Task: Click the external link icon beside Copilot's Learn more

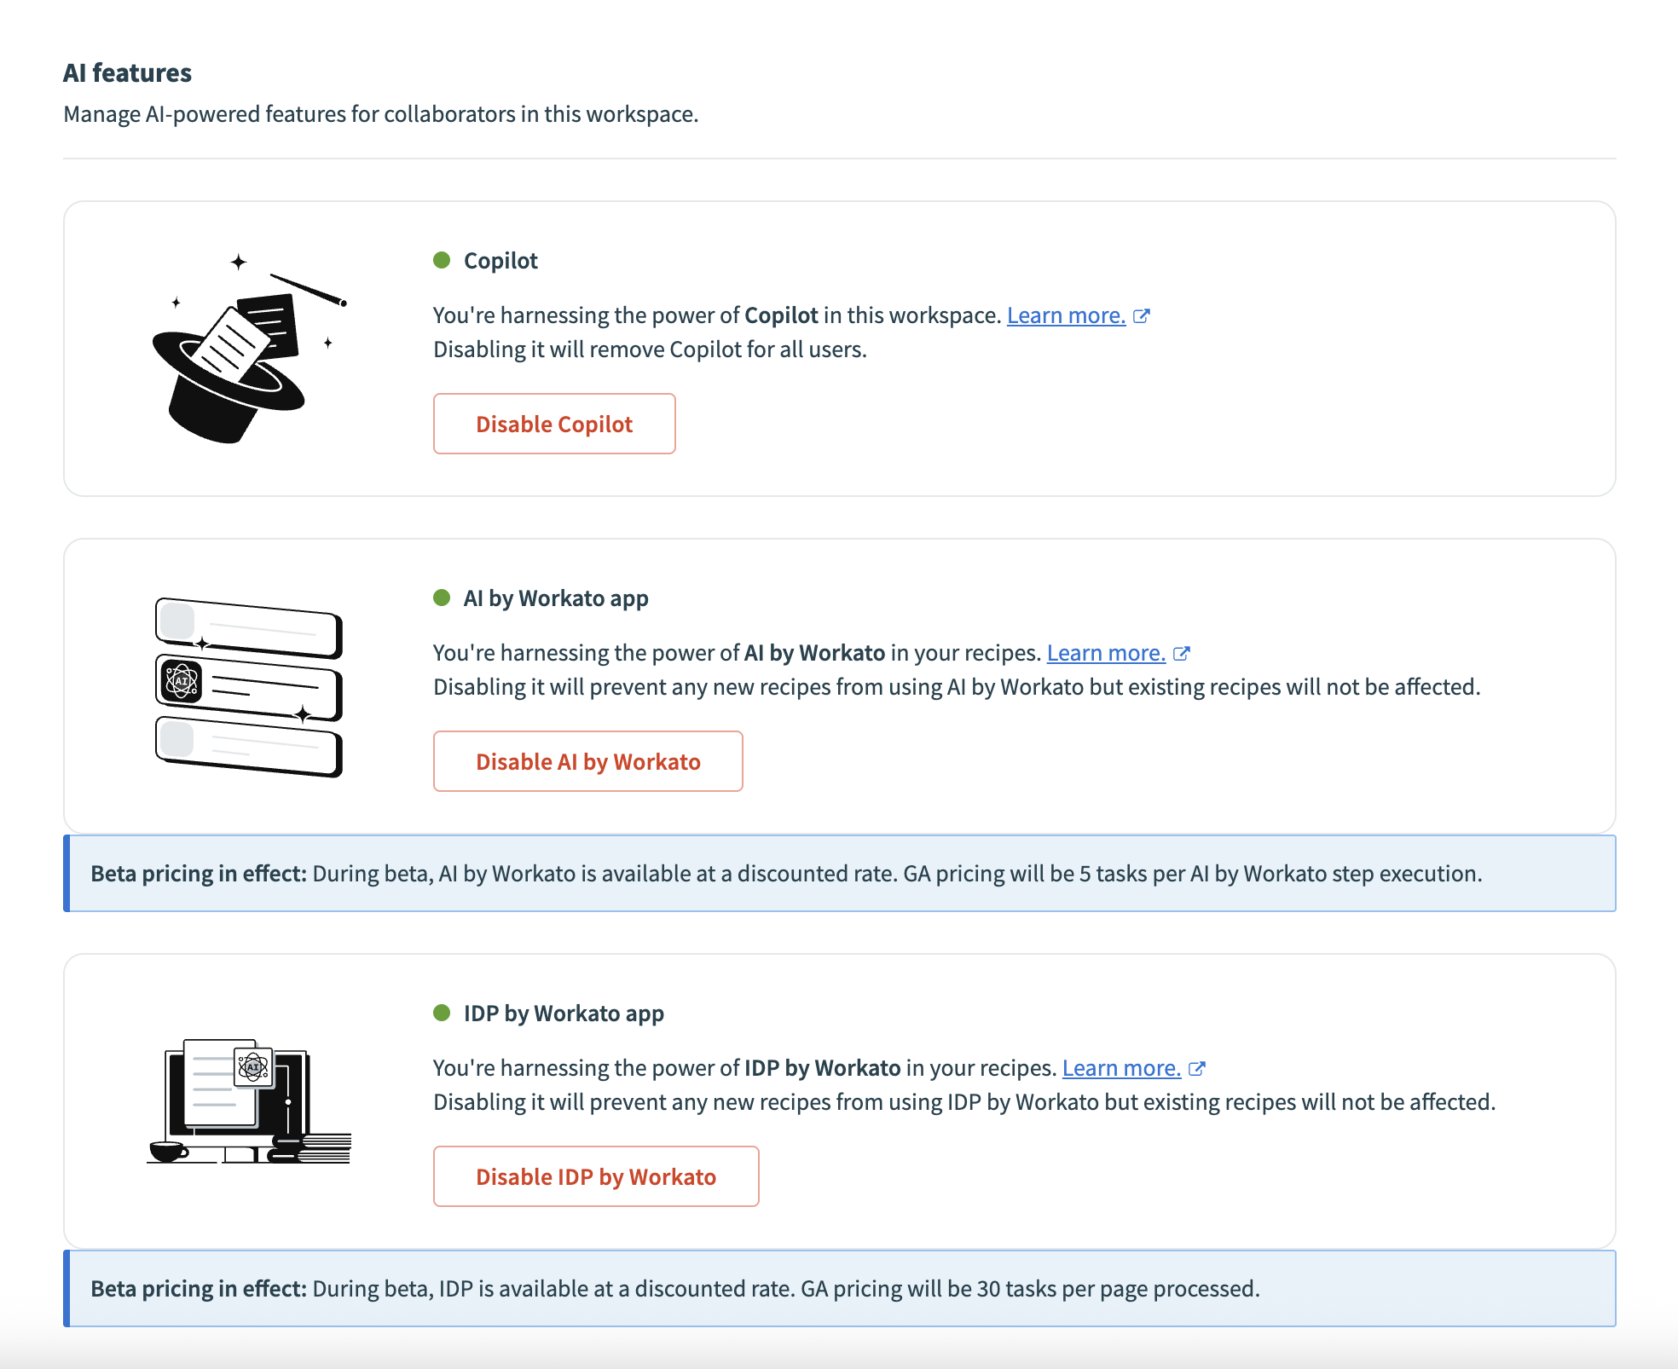Action: [x=1143, y=315]
